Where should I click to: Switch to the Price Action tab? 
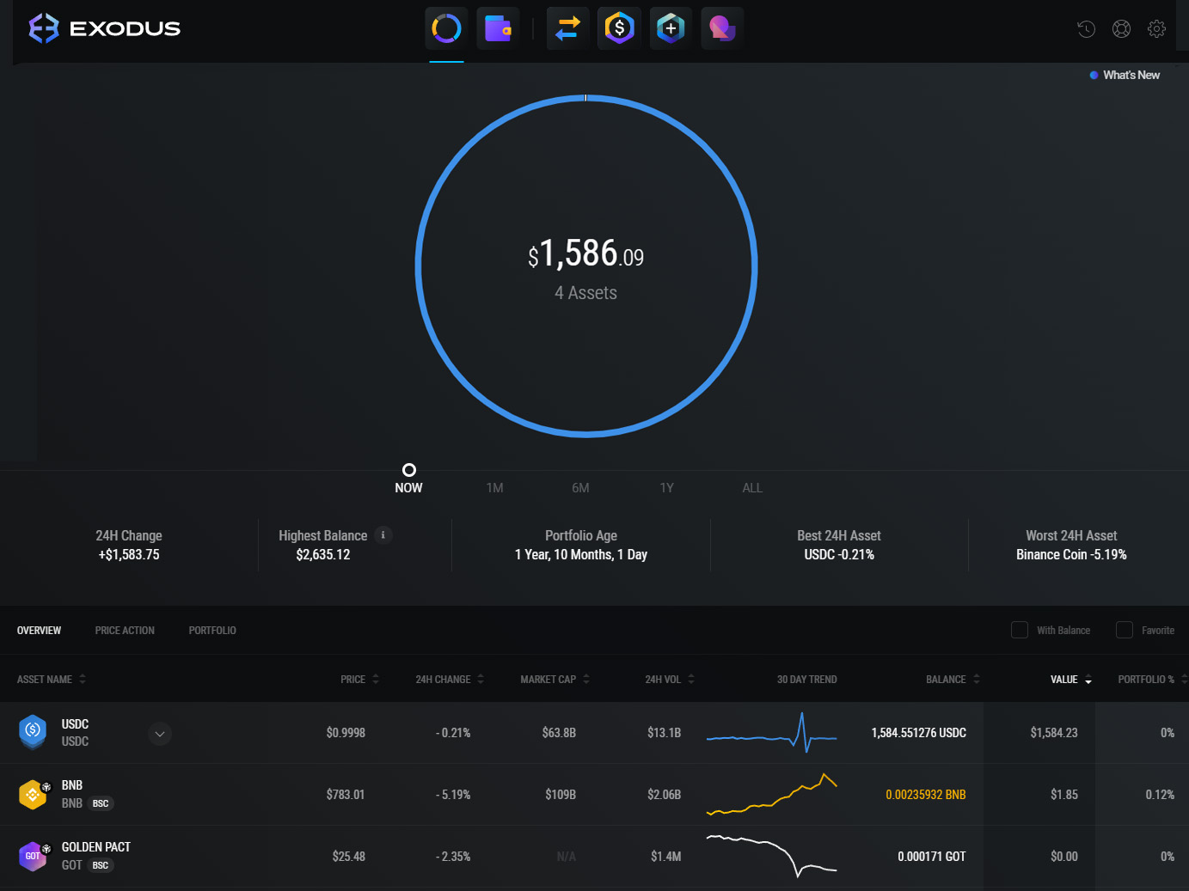(x=125, y=631)
